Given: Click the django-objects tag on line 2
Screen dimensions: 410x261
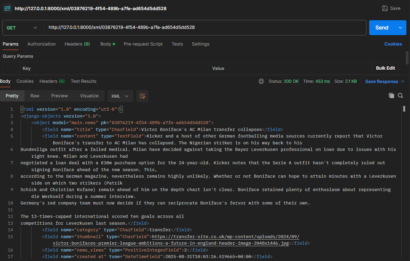Looking at the screenshot, I should pos(61,116).
